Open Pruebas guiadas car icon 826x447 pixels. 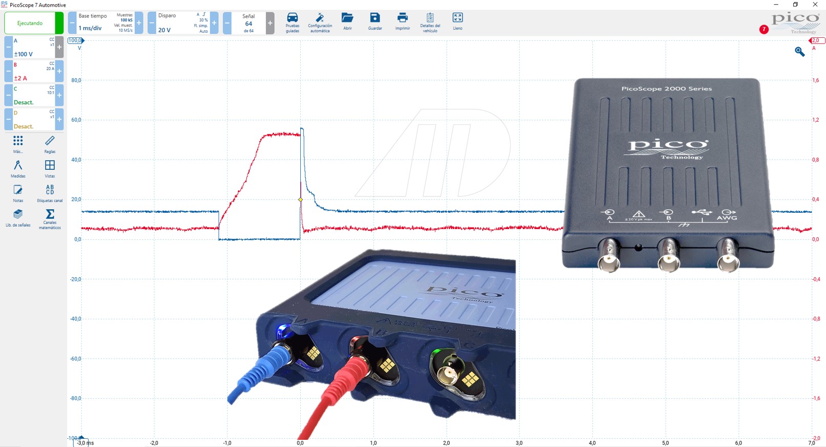[292, 22]
